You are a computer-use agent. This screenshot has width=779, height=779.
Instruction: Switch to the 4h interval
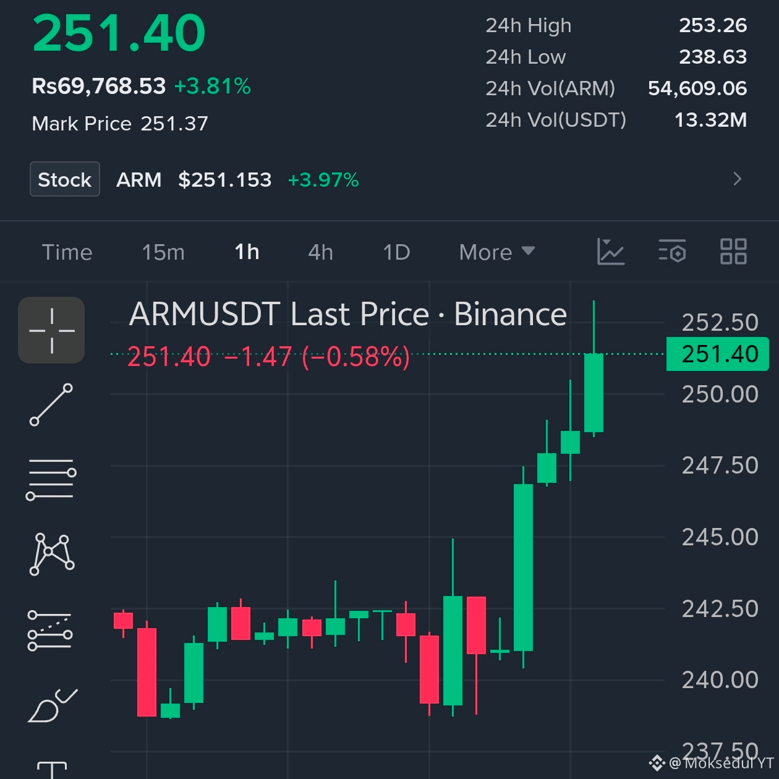320,252
